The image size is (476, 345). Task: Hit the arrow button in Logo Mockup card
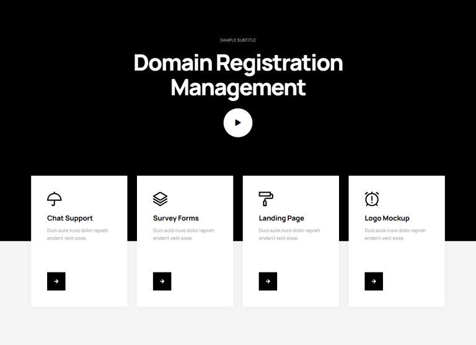click(x=374, y=281)
